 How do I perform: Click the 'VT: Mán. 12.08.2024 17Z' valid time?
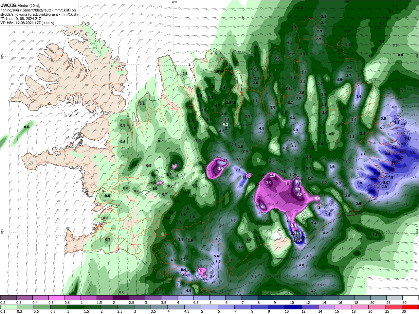pyautogui.click(x=20, y=23)
